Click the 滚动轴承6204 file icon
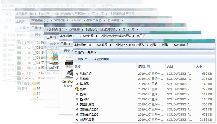 [x=77, y=109]
